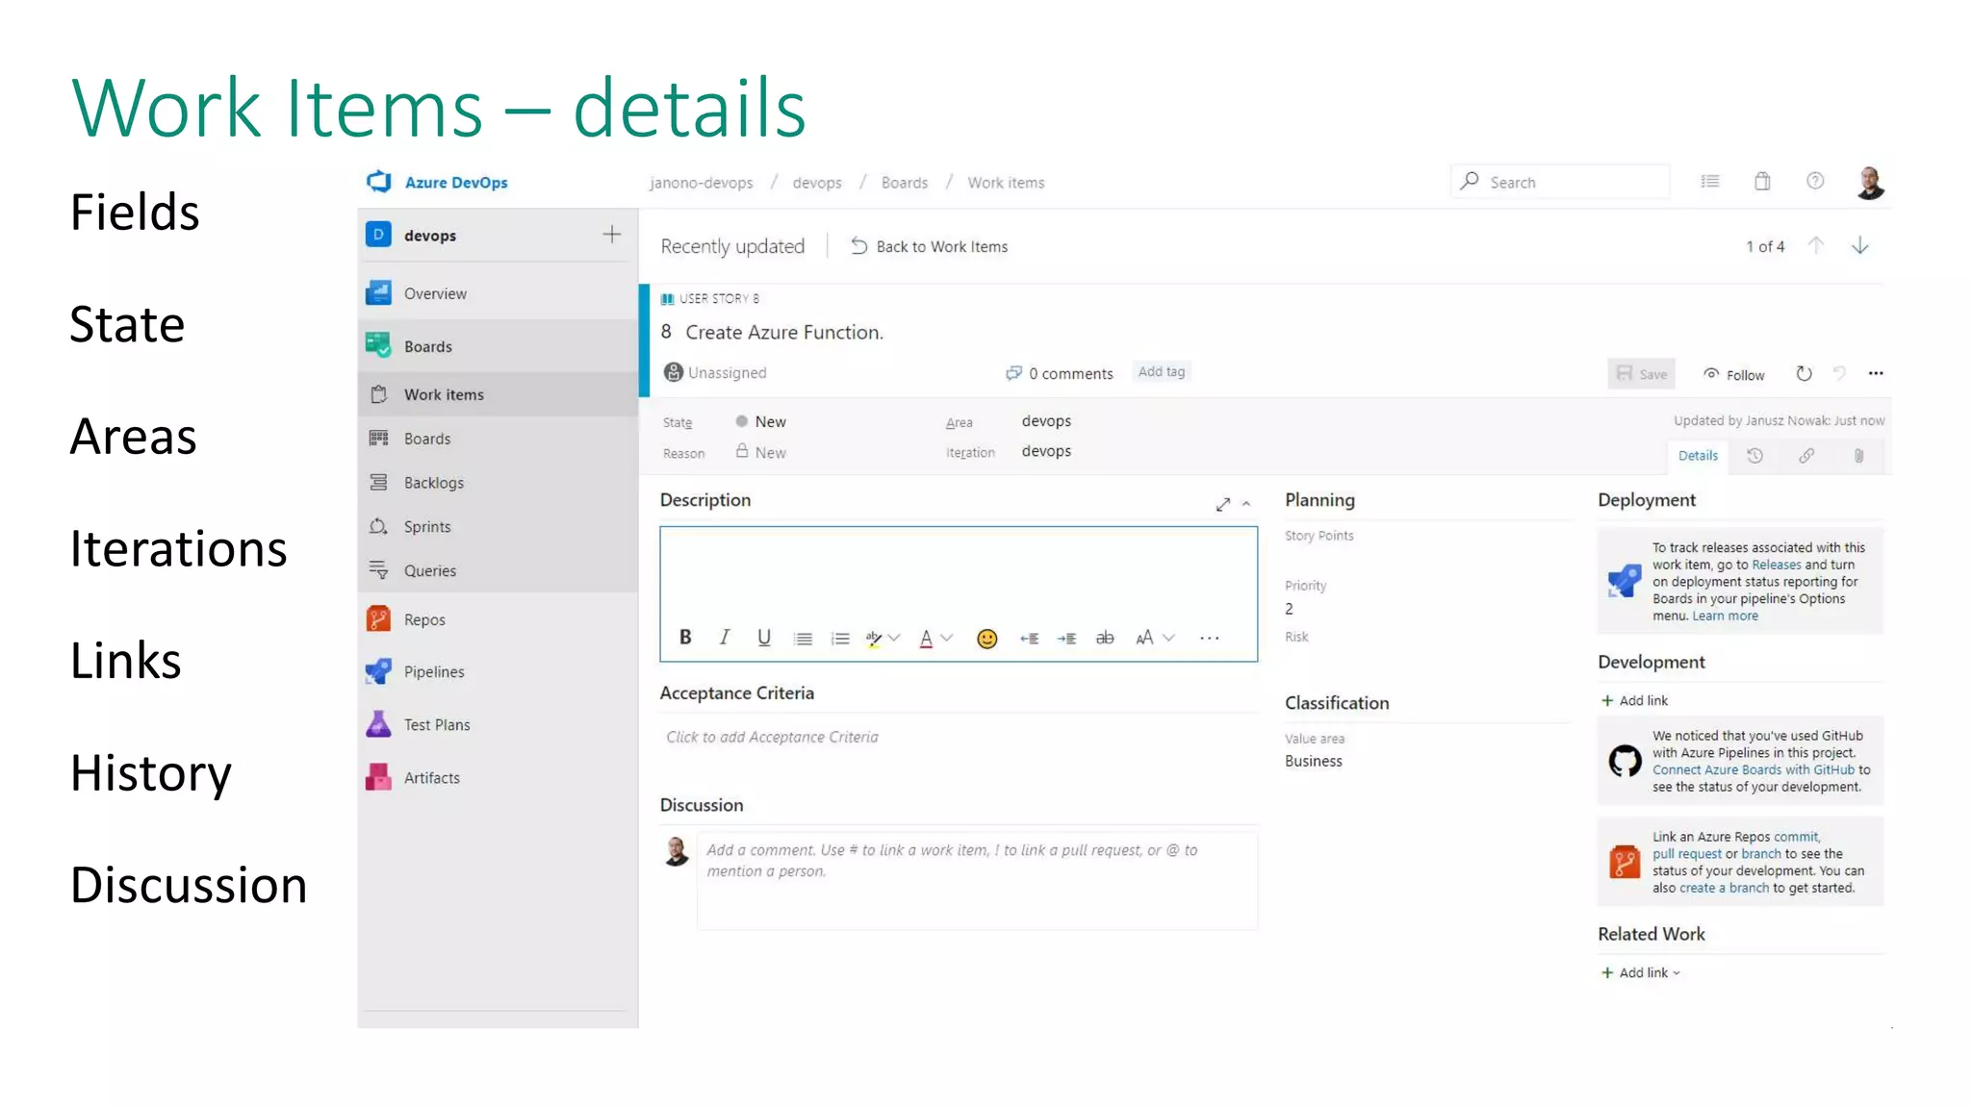Open the History tab icon
Screen dimensions: 1971x1108
(x=1754, y=456)
